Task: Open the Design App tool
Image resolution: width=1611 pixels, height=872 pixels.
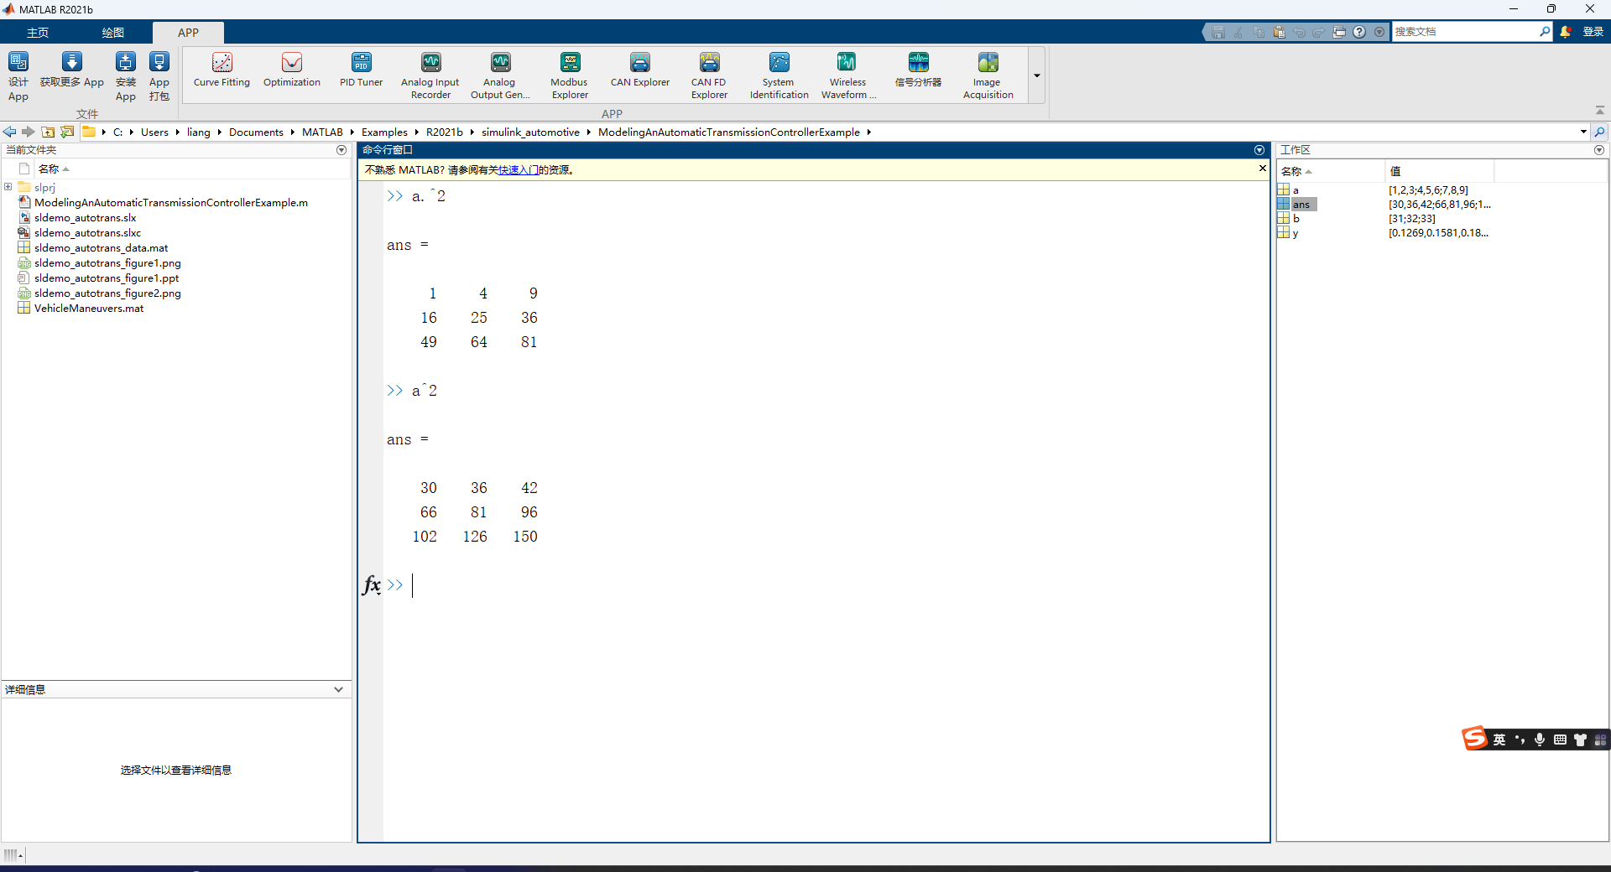Action: (x=18, y=75)
